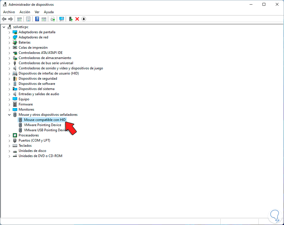Screen dimensions: 284x225
Task: Select the Puertos (COM y LPT) label
Action: point(34,140)
